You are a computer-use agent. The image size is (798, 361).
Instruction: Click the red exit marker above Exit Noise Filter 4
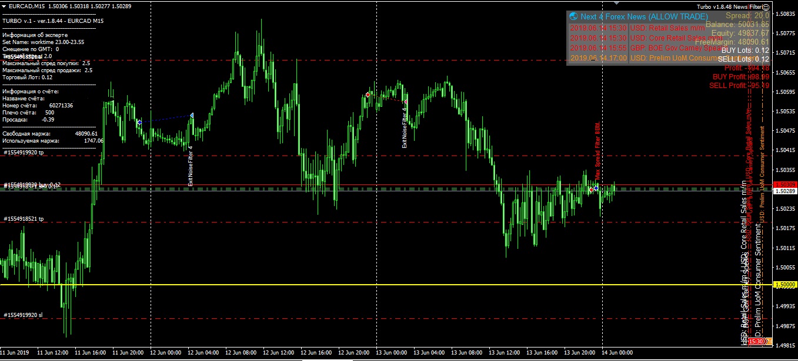pyautogui.click(x=406, y=102)
